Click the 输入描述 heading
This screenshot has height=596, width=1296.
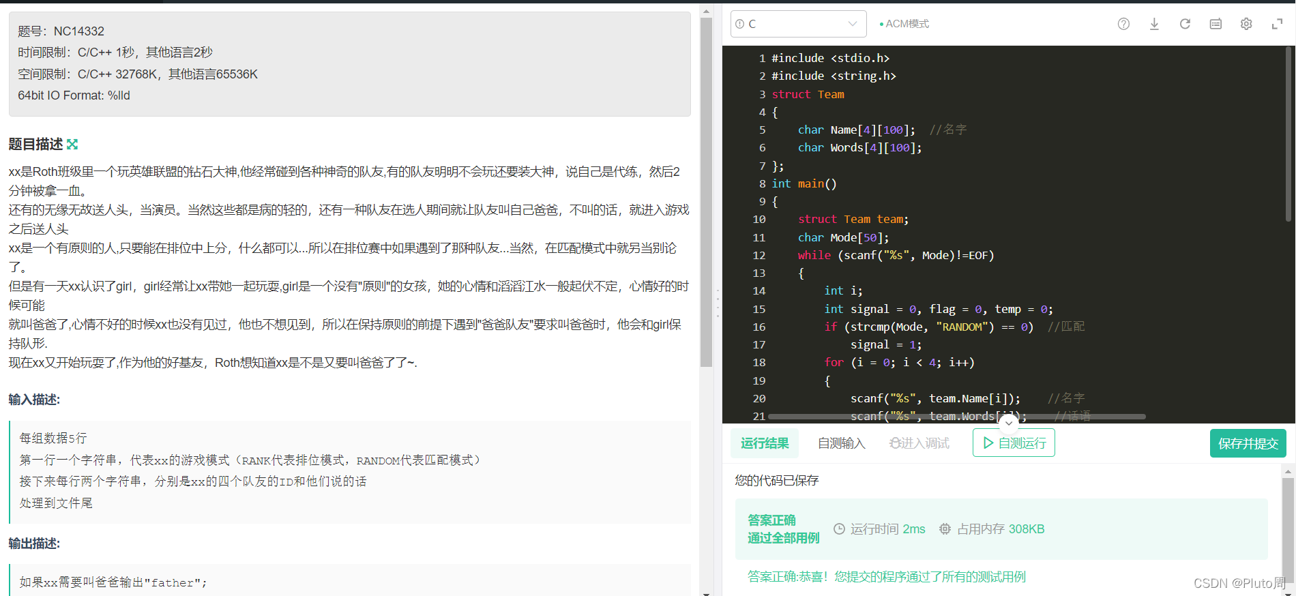coord(34,400)
